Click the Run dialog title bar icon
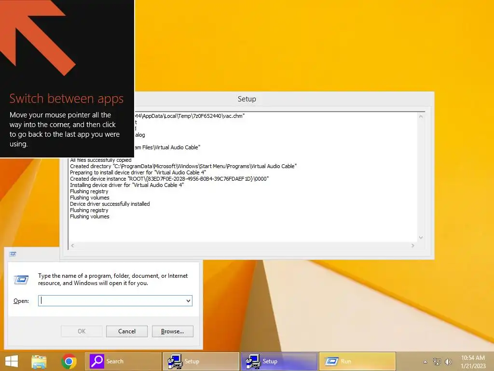The height and width of the screenshot is (371, 494). tap(13, 254)
